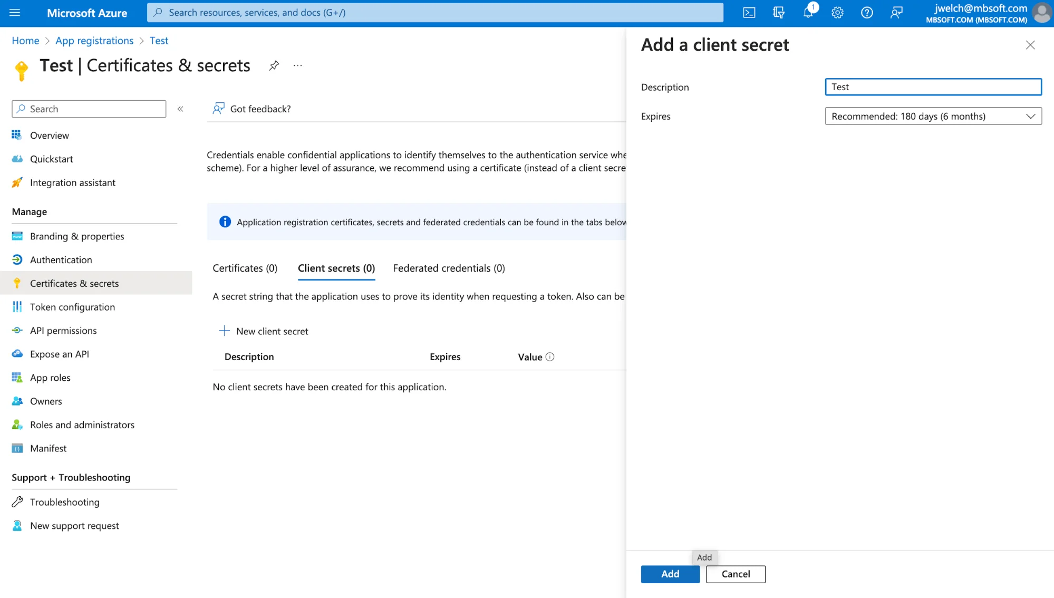The image size is (1054, 598).
Task: Click the API permissions icon
Action: (16, 330)
